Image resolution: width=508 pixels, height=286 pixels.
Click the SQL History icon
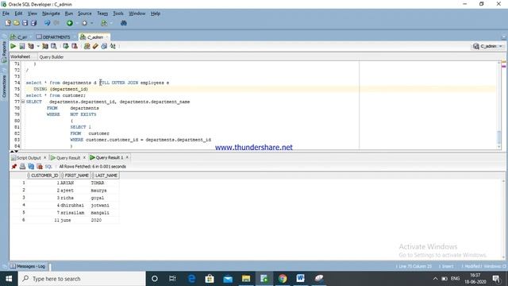(x=104, y=46)
